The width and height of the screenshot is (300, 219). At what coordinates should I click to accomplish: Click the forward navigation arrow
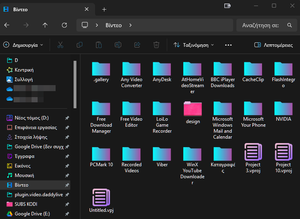(x=26, y=25)
